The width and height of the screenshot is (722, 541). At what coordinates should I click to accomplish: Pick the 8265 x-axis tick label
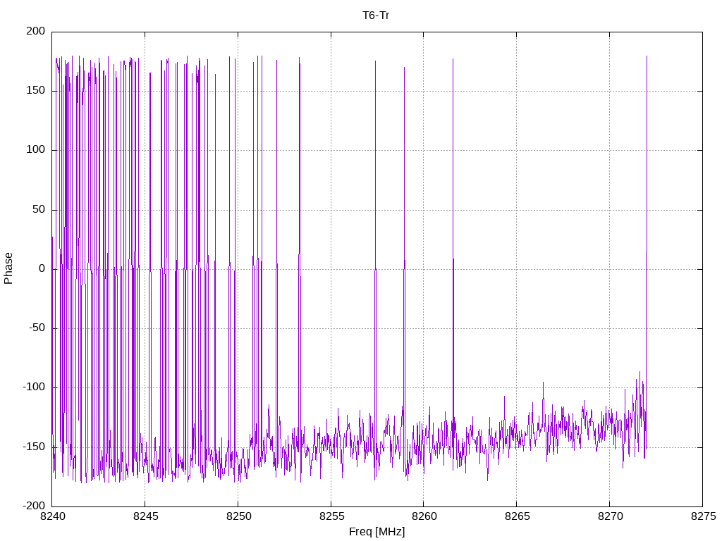click(516, 518)
